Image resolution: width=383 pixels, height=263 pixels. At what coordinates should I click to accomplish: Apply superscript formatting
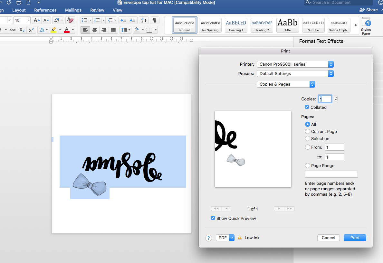[x=31, y=30]
